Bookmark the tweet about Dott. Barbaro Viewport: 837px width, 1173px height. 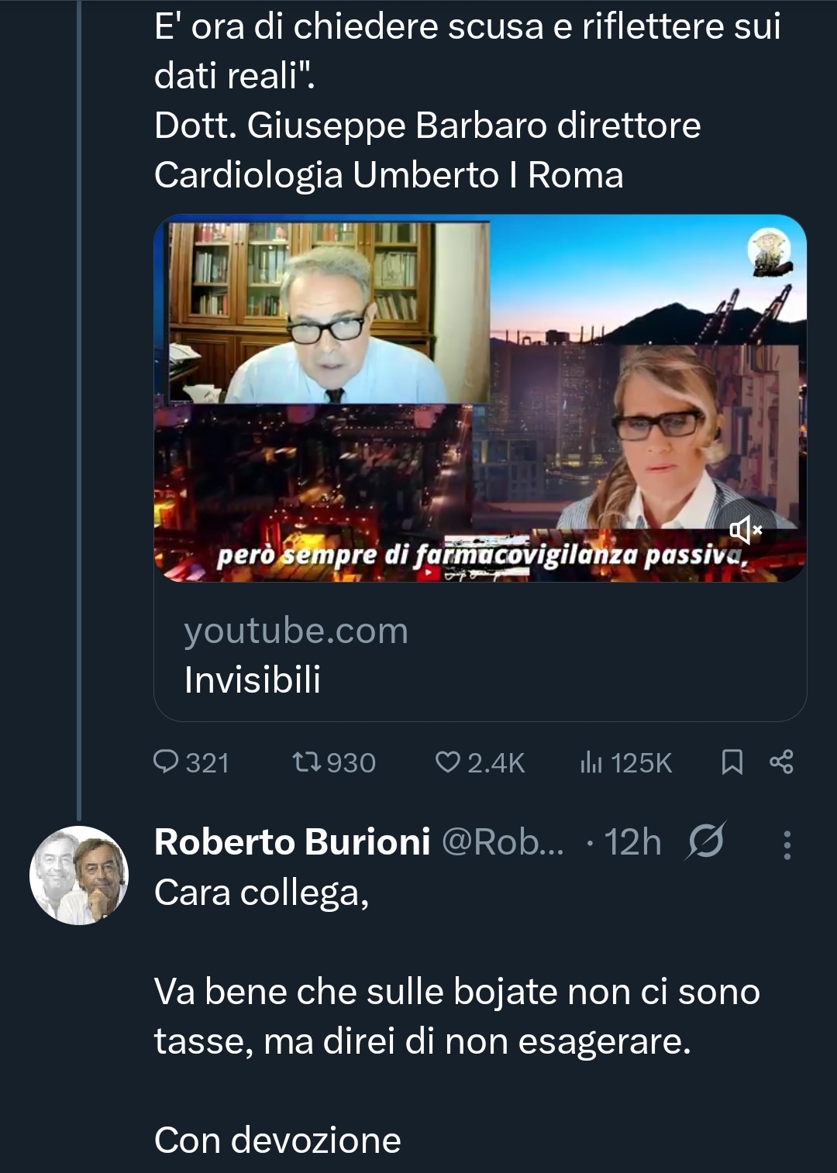[732, 762]
